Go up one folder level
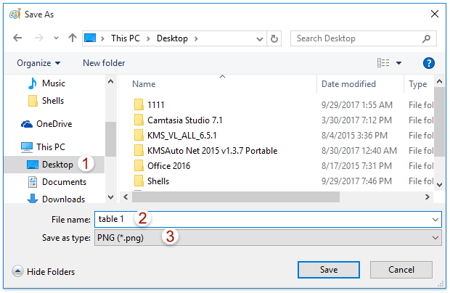The width and height of the screenshot is (450, 293). (x=72, y=38)
